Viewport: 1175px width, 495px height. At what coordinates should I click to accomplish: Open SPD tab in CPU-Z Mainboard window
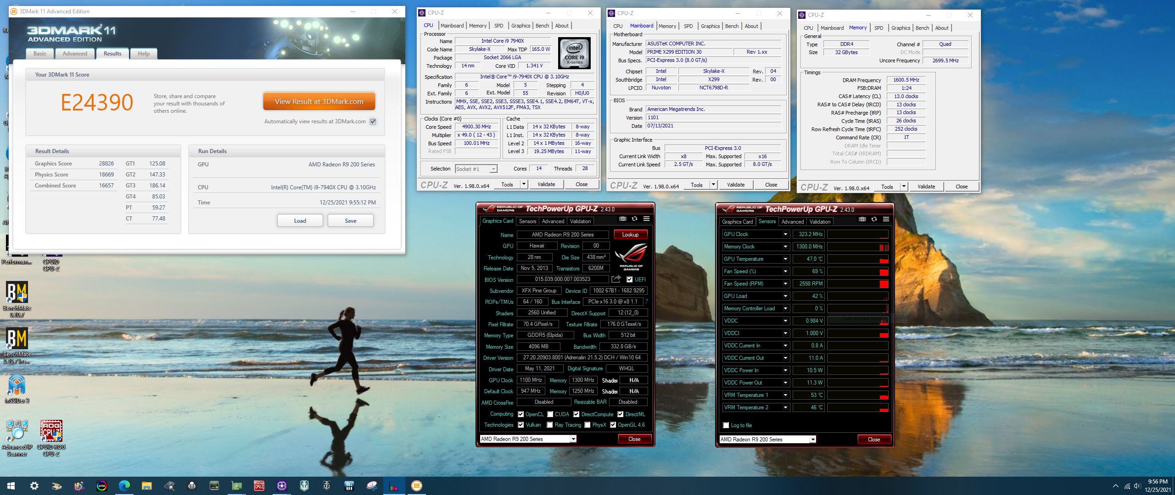pos(688,26)
